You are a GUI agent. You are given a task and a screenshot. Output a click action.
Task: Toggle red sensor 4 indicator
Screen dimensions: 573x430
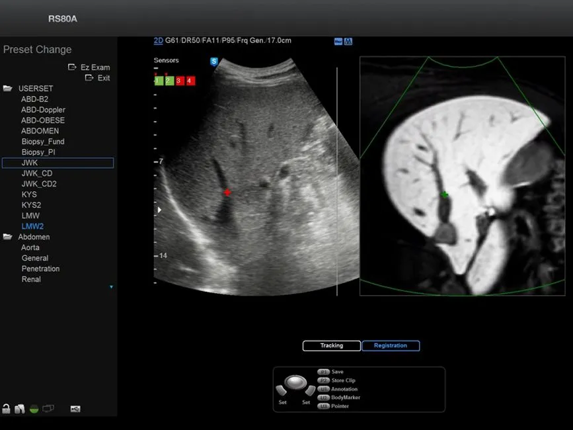point(190,81)
